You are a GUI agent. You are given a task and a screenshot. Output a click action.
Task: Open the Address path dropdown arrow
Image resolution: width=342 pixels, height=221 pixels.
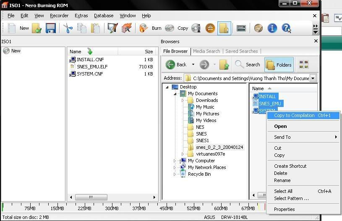tap(313, 78)
